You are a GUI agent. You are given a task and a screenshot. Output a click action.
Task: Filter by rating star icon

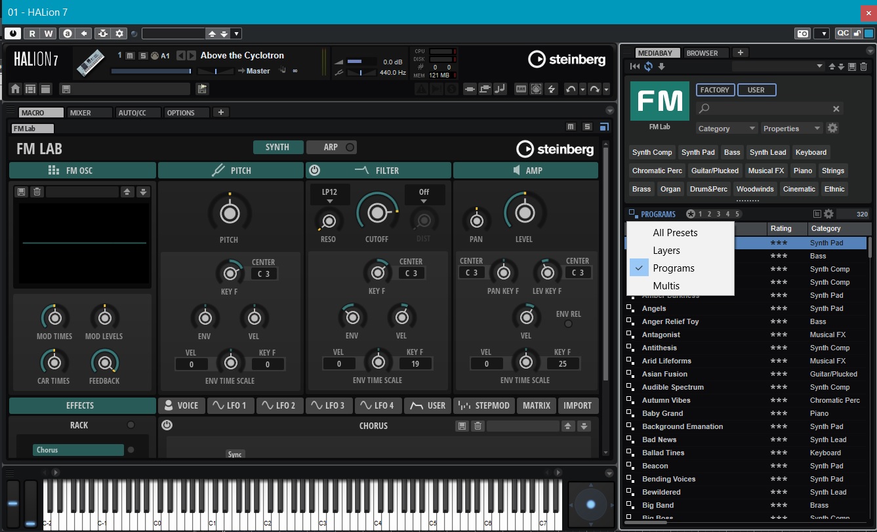(x=691, y=214)
